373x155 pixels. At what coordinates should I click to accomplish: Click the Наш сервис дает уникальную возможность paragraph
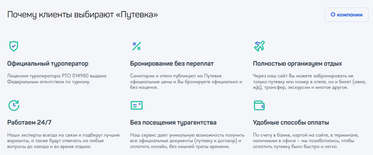[x=186, y=141]
